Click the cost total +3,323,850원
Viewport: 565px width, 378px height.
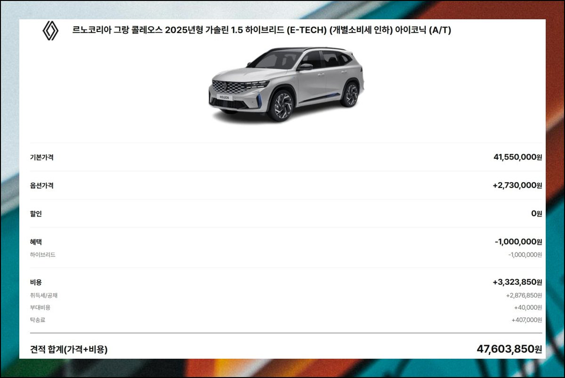click(x=517, y=282)
